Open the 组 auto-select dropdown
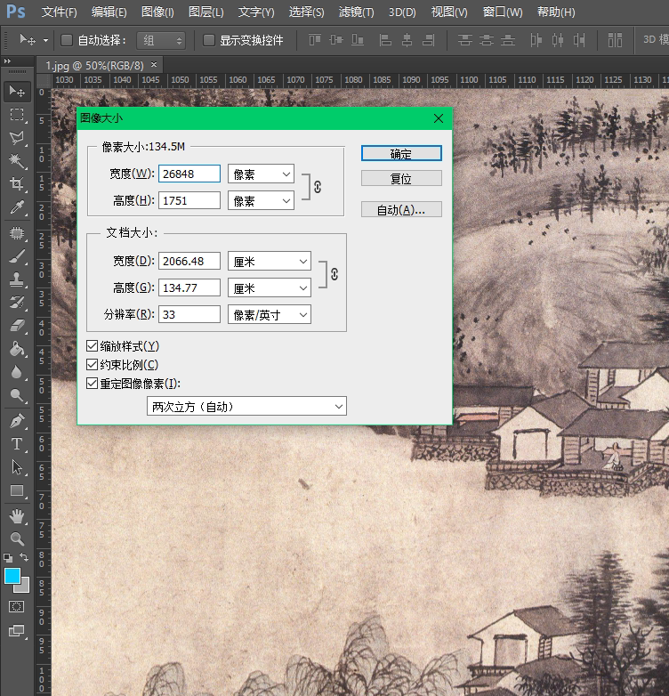 tap(161, 40)
